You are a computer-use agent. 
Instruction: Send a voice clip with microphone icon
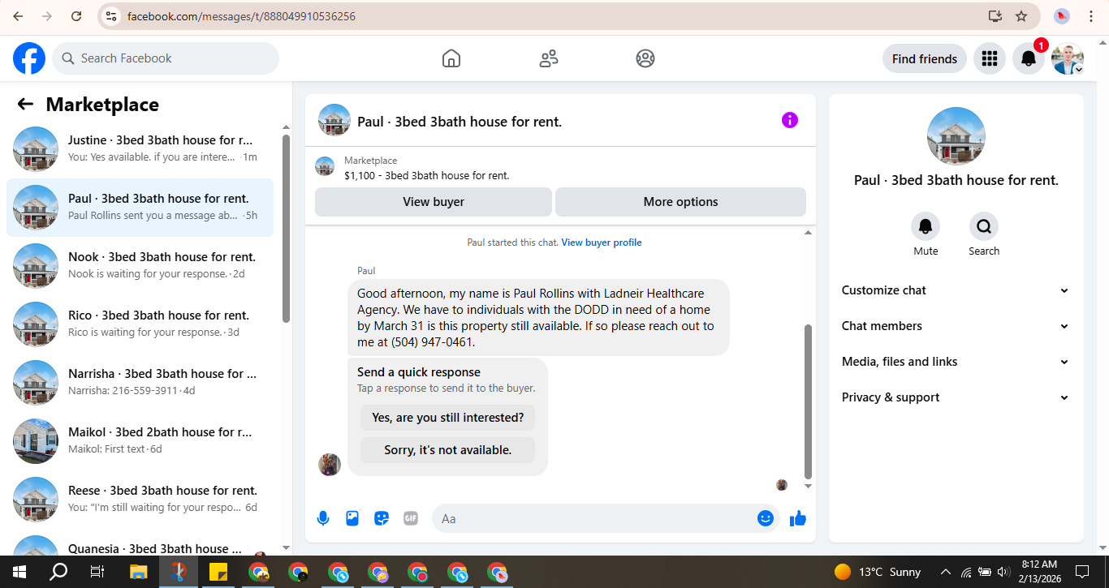click(x=323, y=518)
